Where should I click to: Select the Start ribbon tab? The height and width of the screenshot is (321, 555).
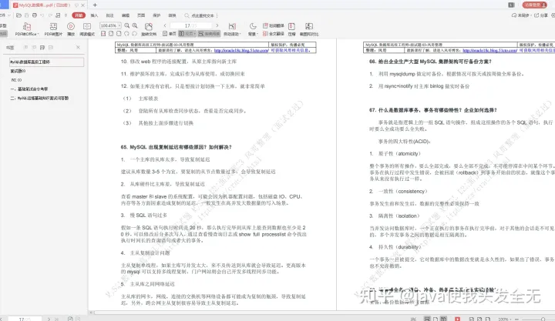point(79,15)
